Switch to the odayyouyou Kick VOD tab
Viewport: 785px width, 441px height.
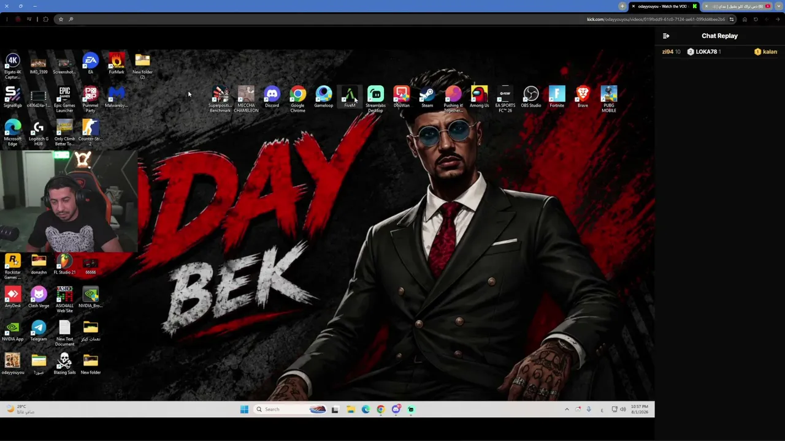664,6
